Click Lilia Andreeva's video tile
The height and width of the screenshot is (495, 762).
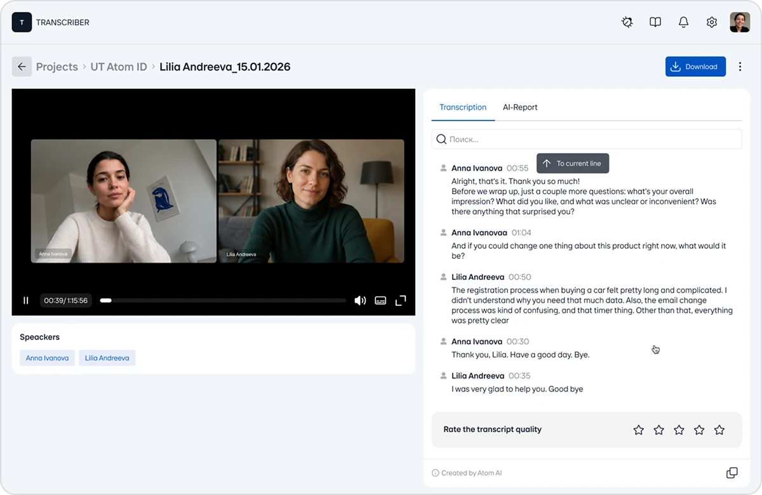coord(311,201)
